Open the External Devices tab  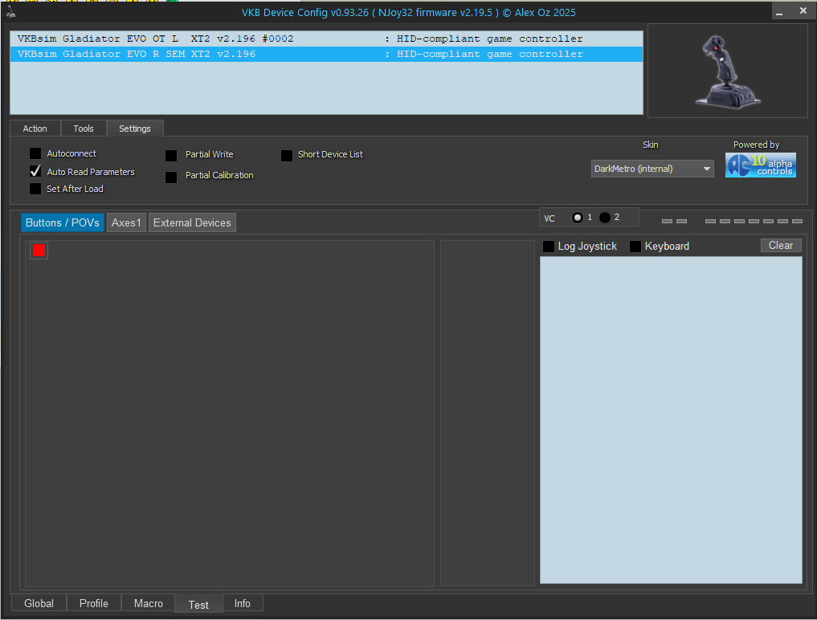click(192, 222)
